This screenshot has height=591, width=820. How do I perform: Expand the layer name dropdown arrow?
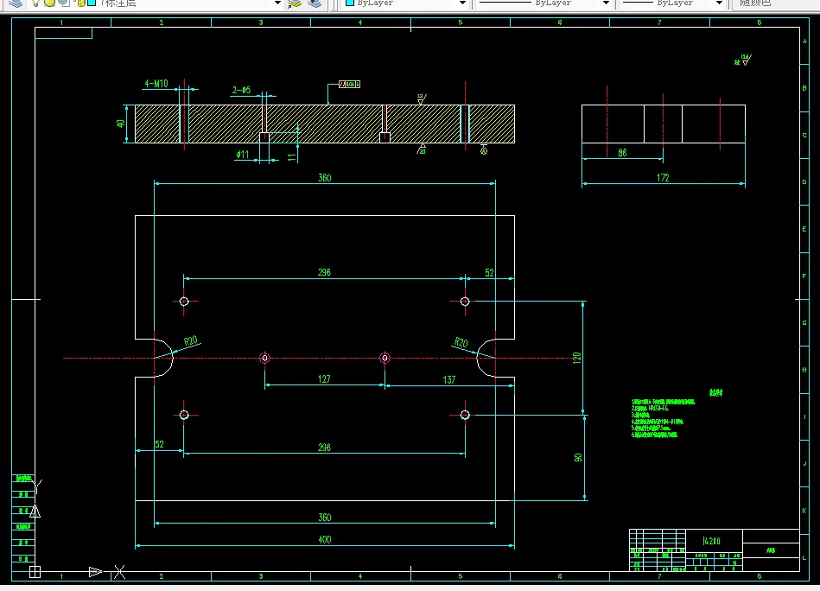(277, 3)
